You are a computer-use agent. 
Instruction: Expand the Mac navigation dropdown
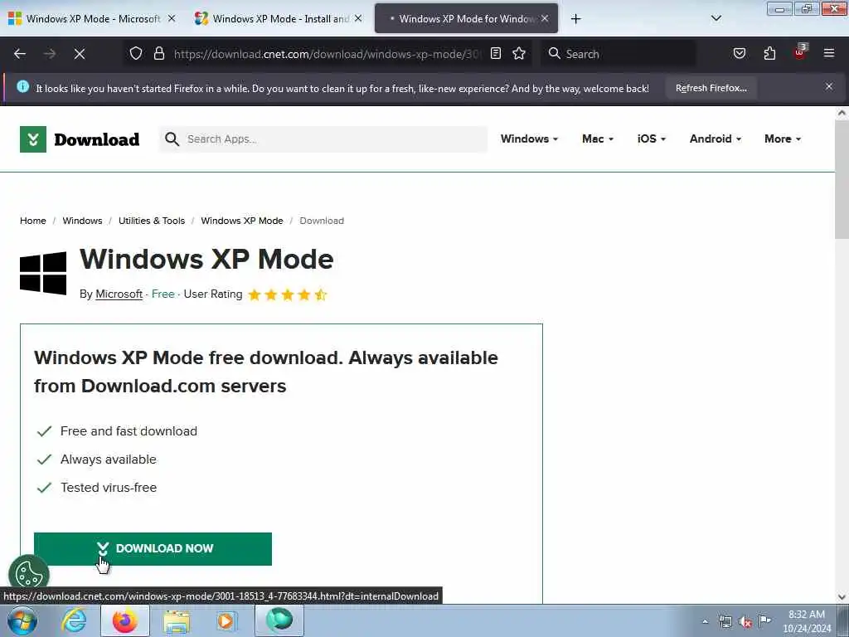click(x=598, y=139)
